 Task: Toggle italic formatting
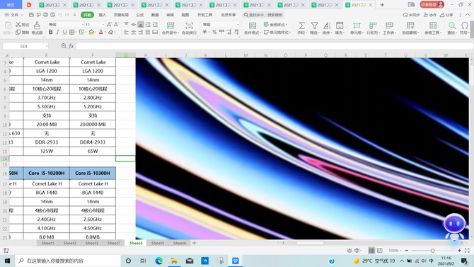(x=58, y=32)
